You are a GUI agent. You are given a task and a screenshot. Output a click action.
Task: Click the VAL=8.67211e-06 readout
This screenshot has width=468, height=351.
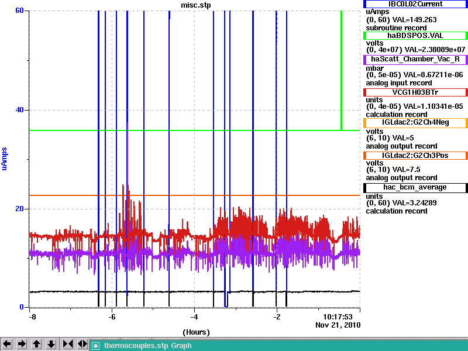pos(433,75)
